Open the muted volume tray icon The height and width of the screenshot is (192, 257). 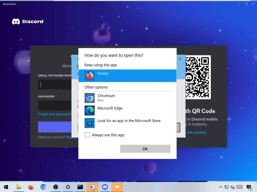[232, 187]
